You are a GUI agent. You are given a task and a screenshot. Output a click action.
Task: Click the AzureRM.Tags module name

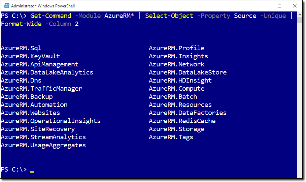(171, 137)
